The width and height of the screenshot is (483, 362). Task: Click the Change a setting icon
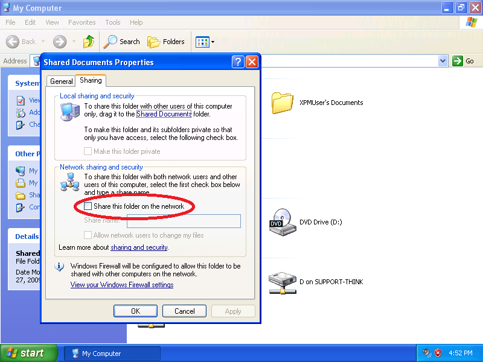tap(21, 125)
